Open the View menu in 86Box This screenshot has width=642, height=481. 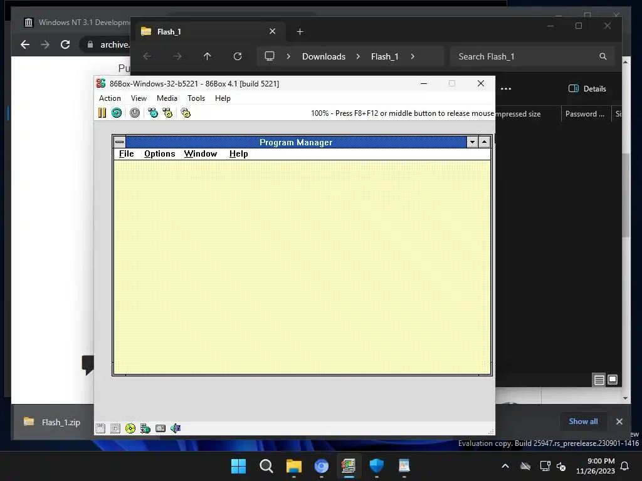139,98
